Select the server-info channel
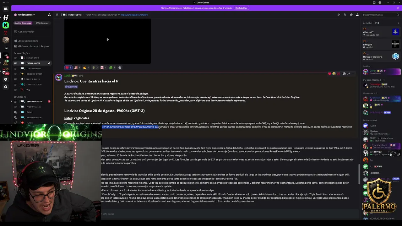 [x=32, y=58]
